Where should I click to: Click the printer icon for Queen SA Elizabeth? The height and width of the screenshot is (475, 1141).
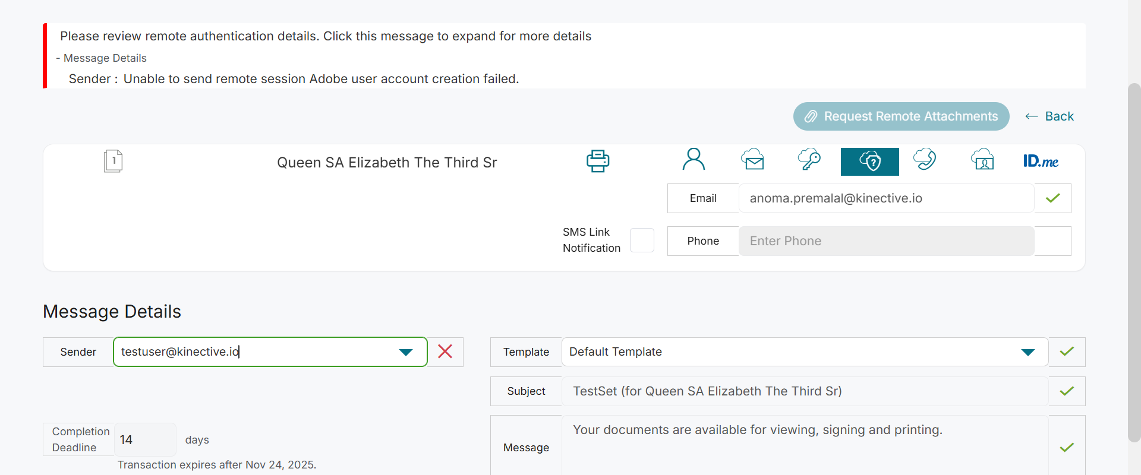tap(598, 161)
